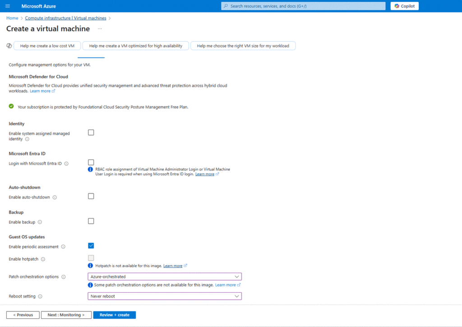Click info icon next to Patch orchestration options

click(x=63, y=277)
